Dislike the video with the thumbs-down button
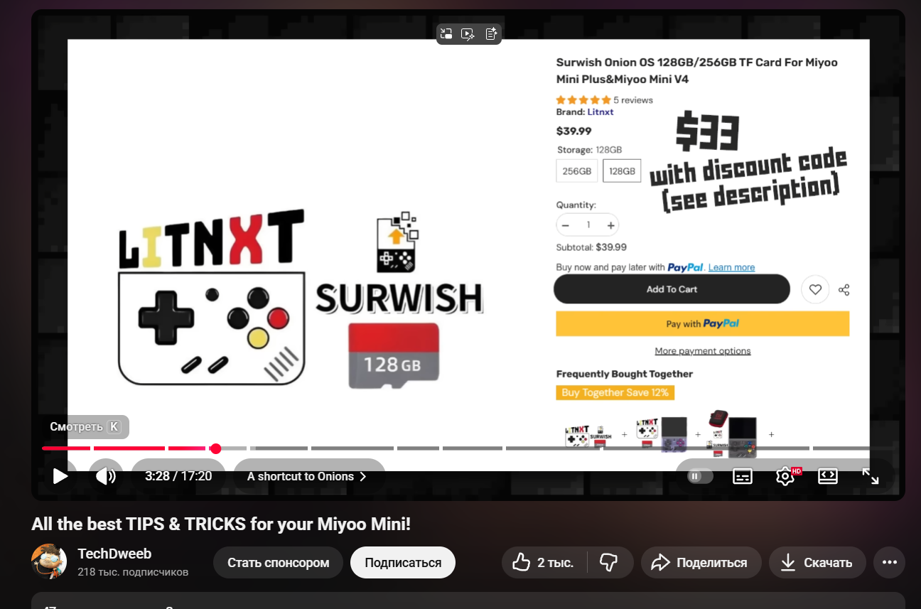921x609 pixels. coord(609,563)
